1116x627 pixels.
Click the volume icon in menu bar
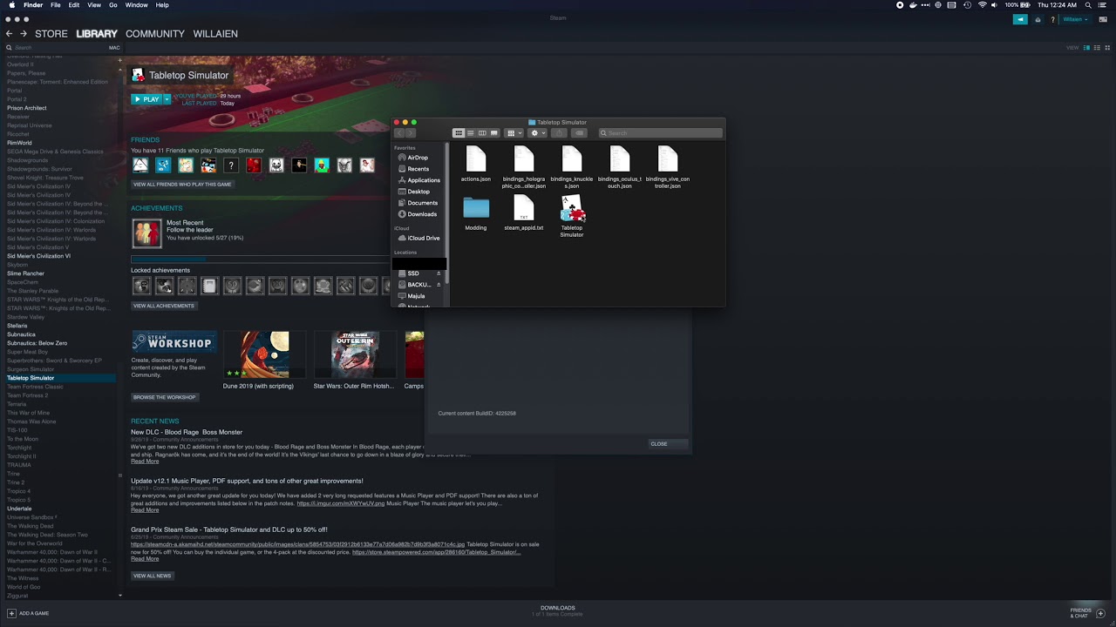(x=994, y=5)
